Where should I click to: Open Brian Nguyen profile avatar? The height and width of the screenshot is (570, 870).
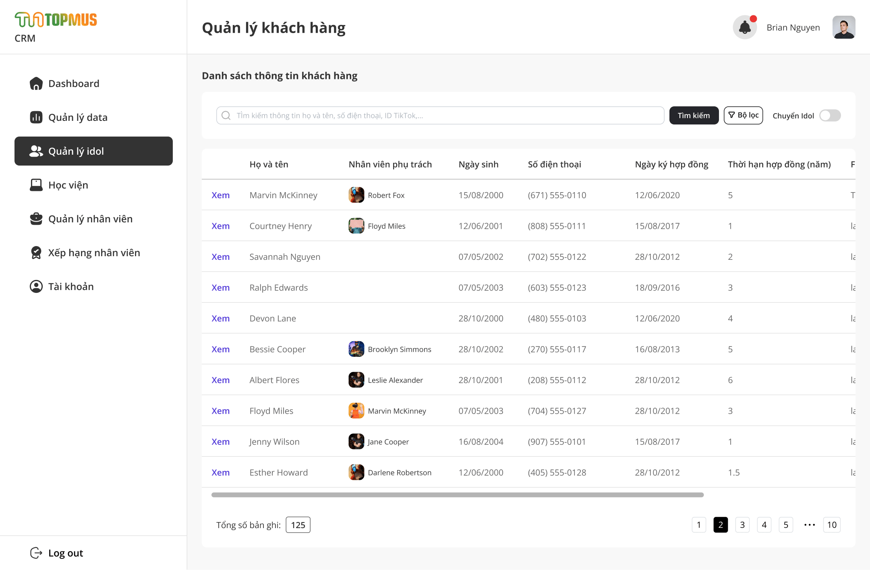point(843,27)
